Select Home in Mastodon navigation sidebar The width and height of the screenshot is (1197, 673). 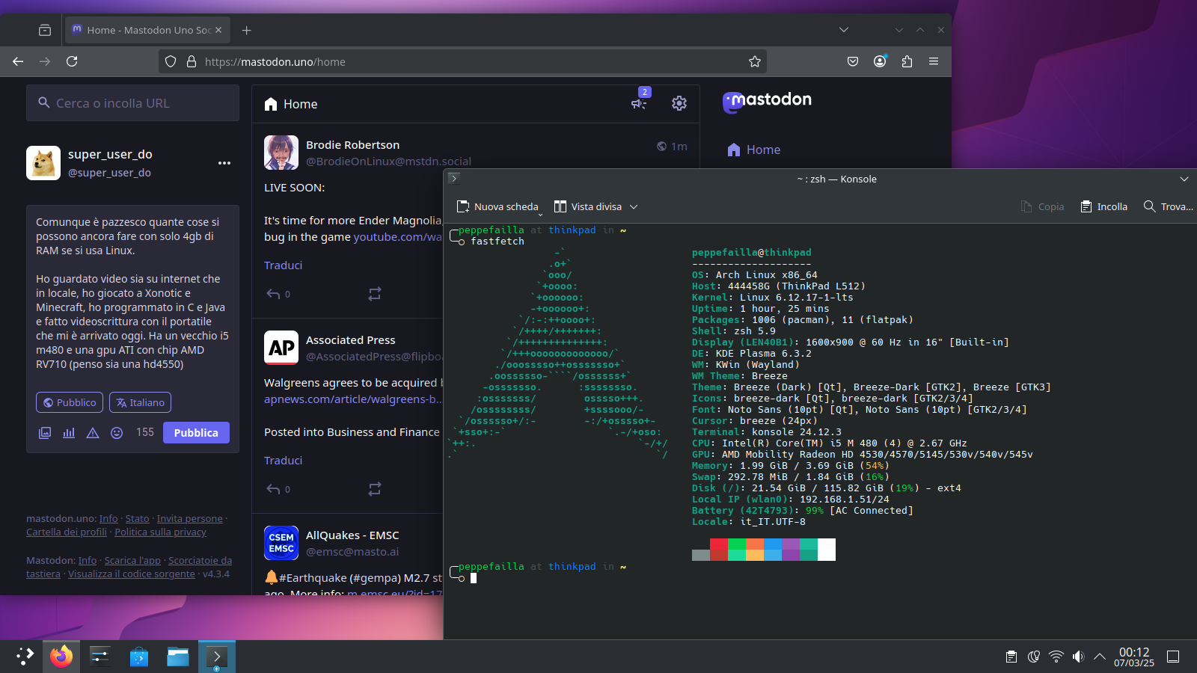(754, 150)
